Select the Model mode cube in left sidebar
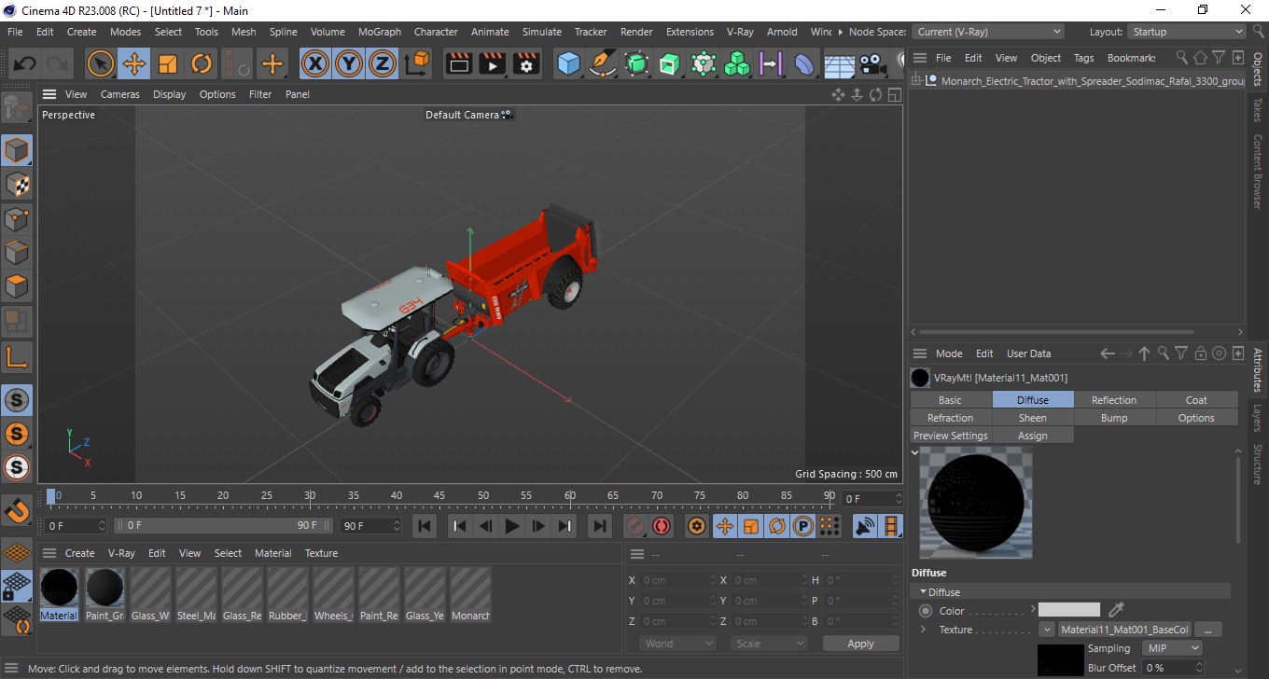 tap(17, 150)
